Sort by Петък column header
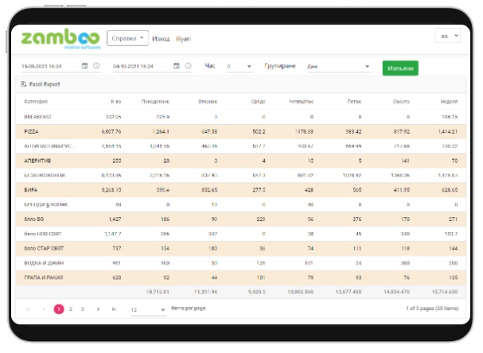This screenshot has height=353, width=483. (x=354, y=102)
